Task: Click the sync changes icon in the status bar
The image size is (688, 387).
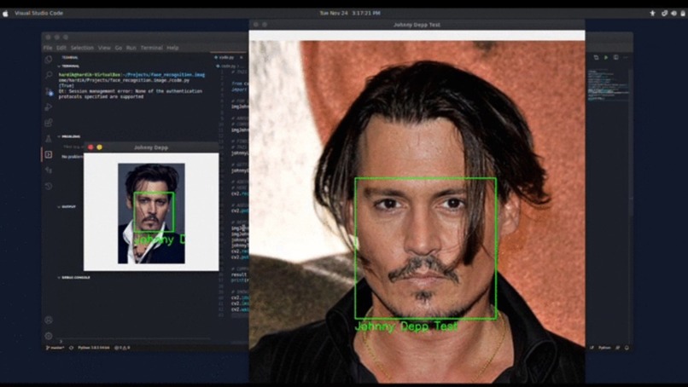Action: point(71,348)
